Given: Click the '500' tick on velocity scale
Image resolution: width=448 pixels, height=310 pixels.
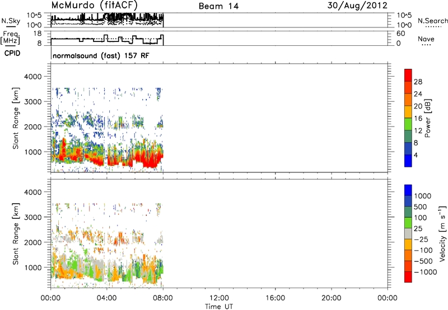Looking at the screenshot, I should [421, 206].
